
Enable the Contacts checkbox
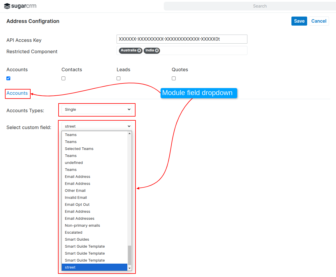click(64, 78)
